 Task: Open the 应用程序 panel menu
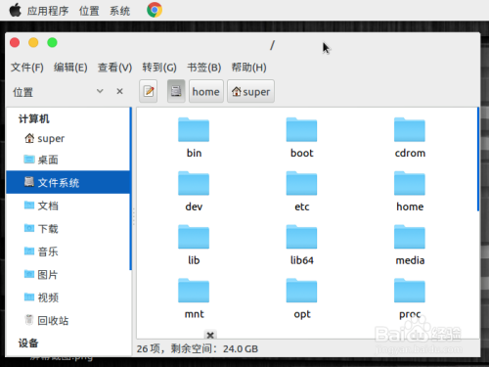[48, 11]
